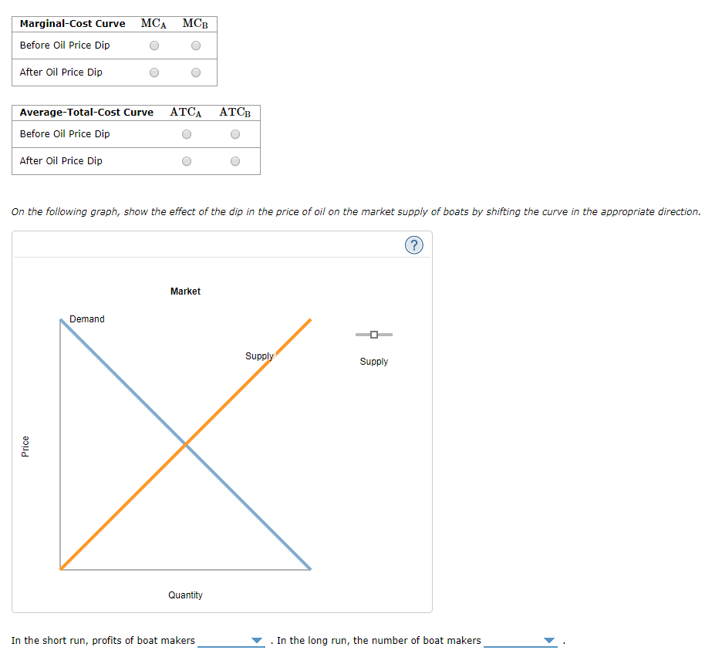This screenshot has width=712, height=657.
Task: Click the Market title above the graph
Action: [x=185, y=291]
